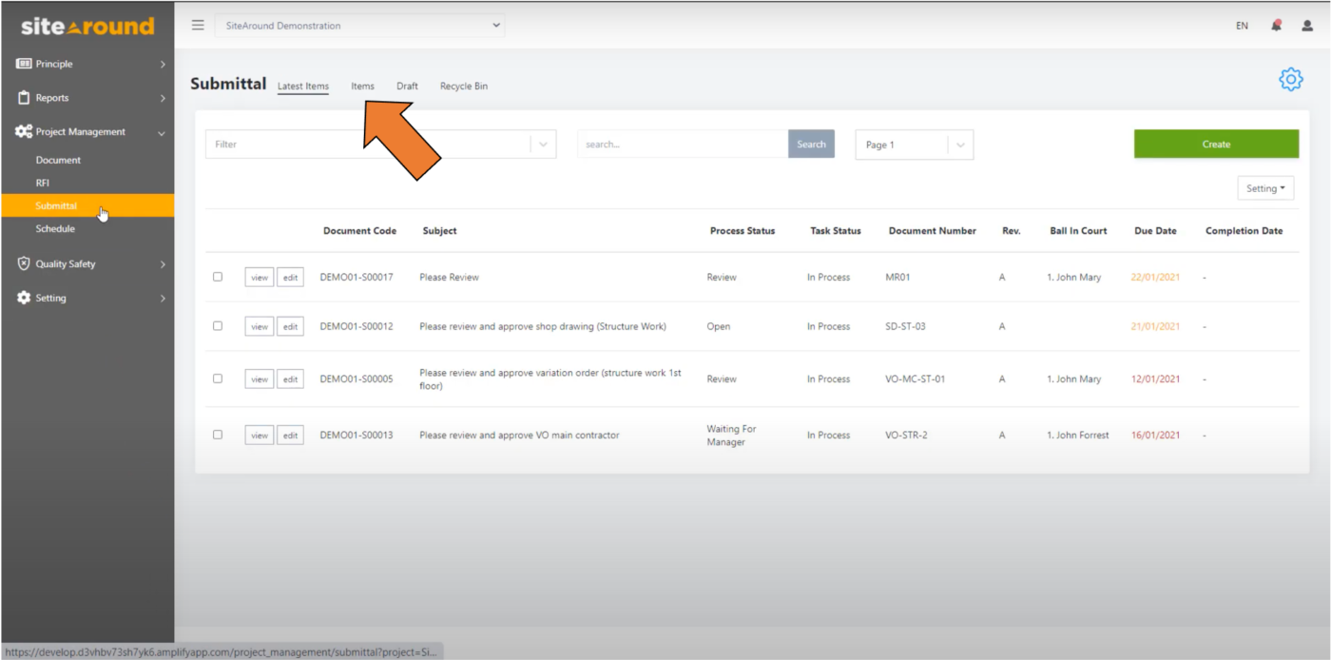Click due date 22/01/2021
This screenshot has height=660, width=1331.
click(1155, 277)
